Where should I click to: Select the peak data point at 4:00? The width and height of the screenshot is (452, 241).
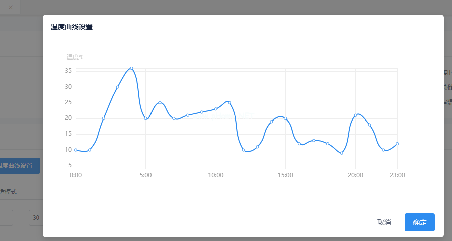tap(131, 68)
